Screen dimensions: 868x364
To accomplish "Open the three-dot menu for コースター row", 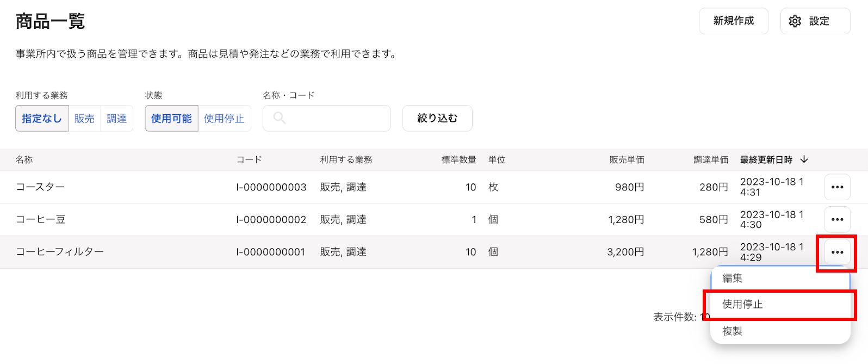I will coord(838,187).
